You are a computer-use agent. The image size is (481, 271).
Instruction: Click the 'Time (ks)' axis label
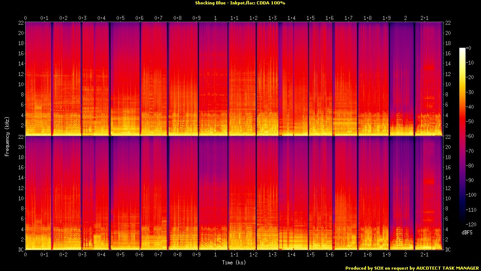[234, 263]
